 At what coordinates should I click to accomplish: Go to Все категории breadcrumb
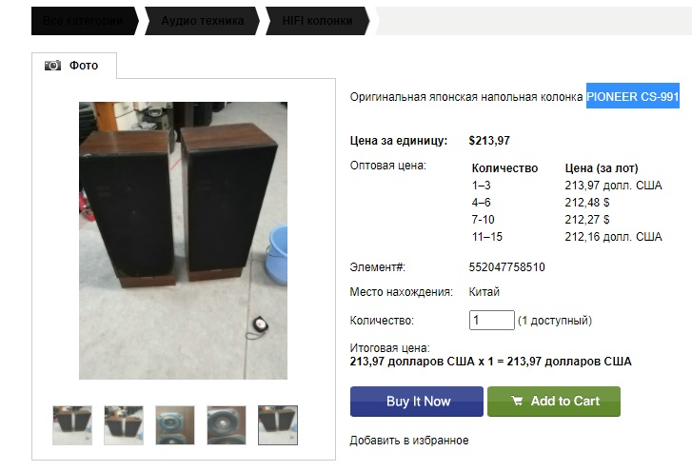pyautogui.click(x=84, y=21)
